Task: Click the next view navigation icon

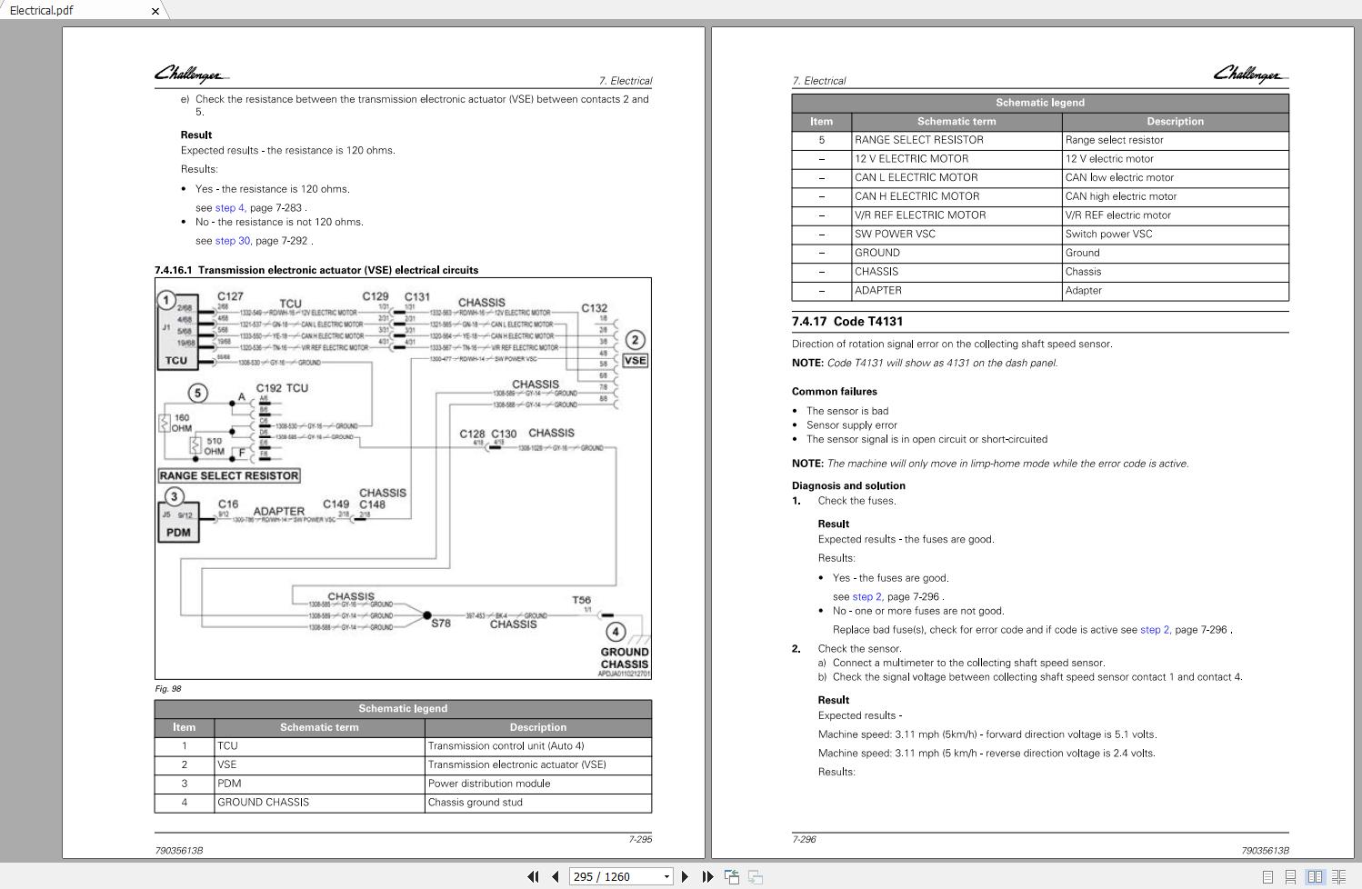Action: 755,876
